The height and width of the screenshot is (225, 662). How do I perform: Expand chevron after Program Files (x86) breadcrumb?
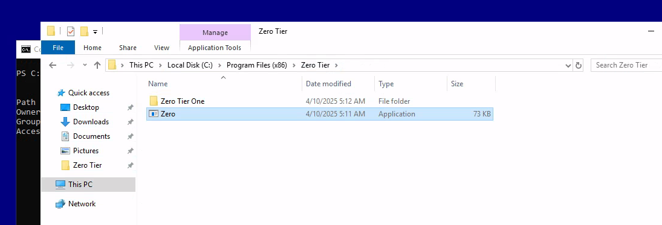[294, 65]
